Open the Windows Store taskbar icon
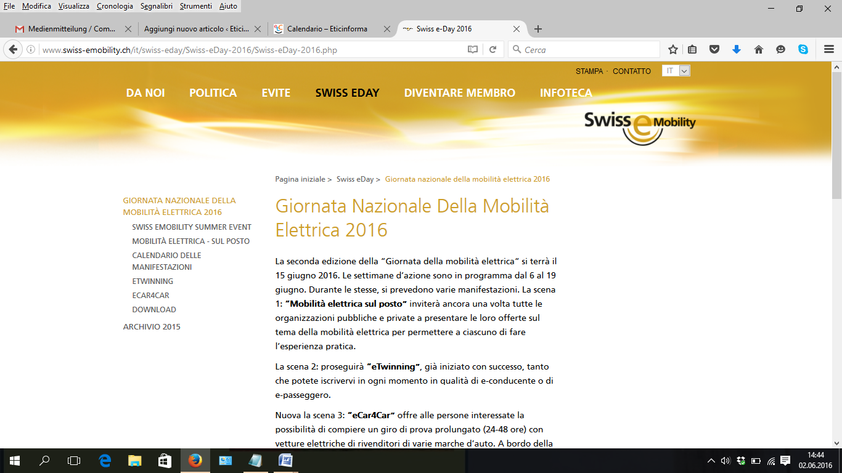The height and width of the screenshot is (473, 842). 165,461
